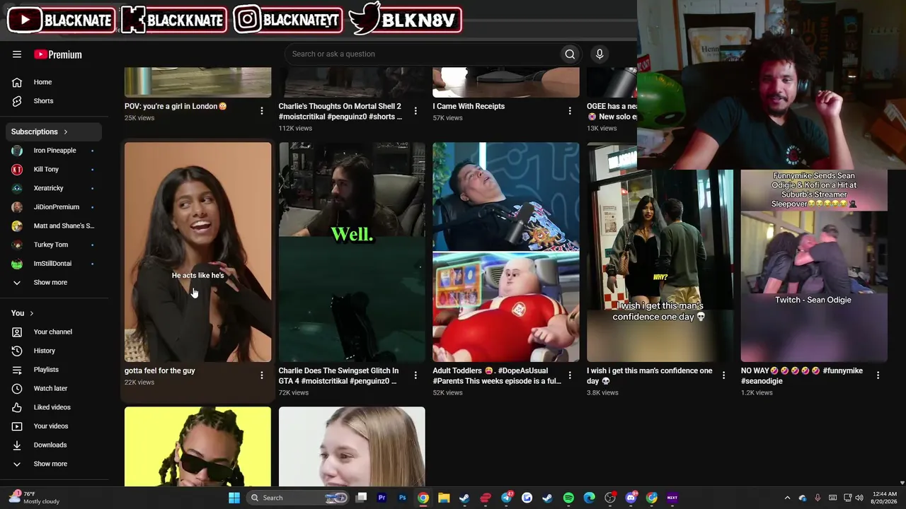Screen dimensions: 906x509
Task: Click the '22K views' count text
Action: 139,382
